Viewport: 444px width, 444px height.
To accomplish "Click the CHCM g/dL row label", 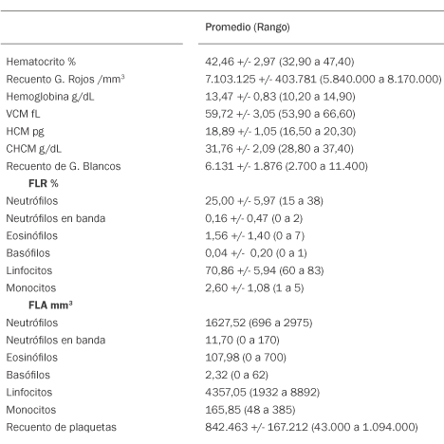I will 34,149.
